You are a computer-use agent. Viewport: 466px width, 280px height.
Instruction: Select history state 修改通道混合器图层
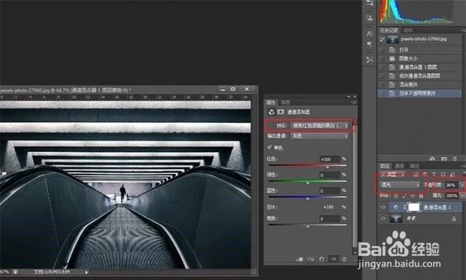pos(419,76)
